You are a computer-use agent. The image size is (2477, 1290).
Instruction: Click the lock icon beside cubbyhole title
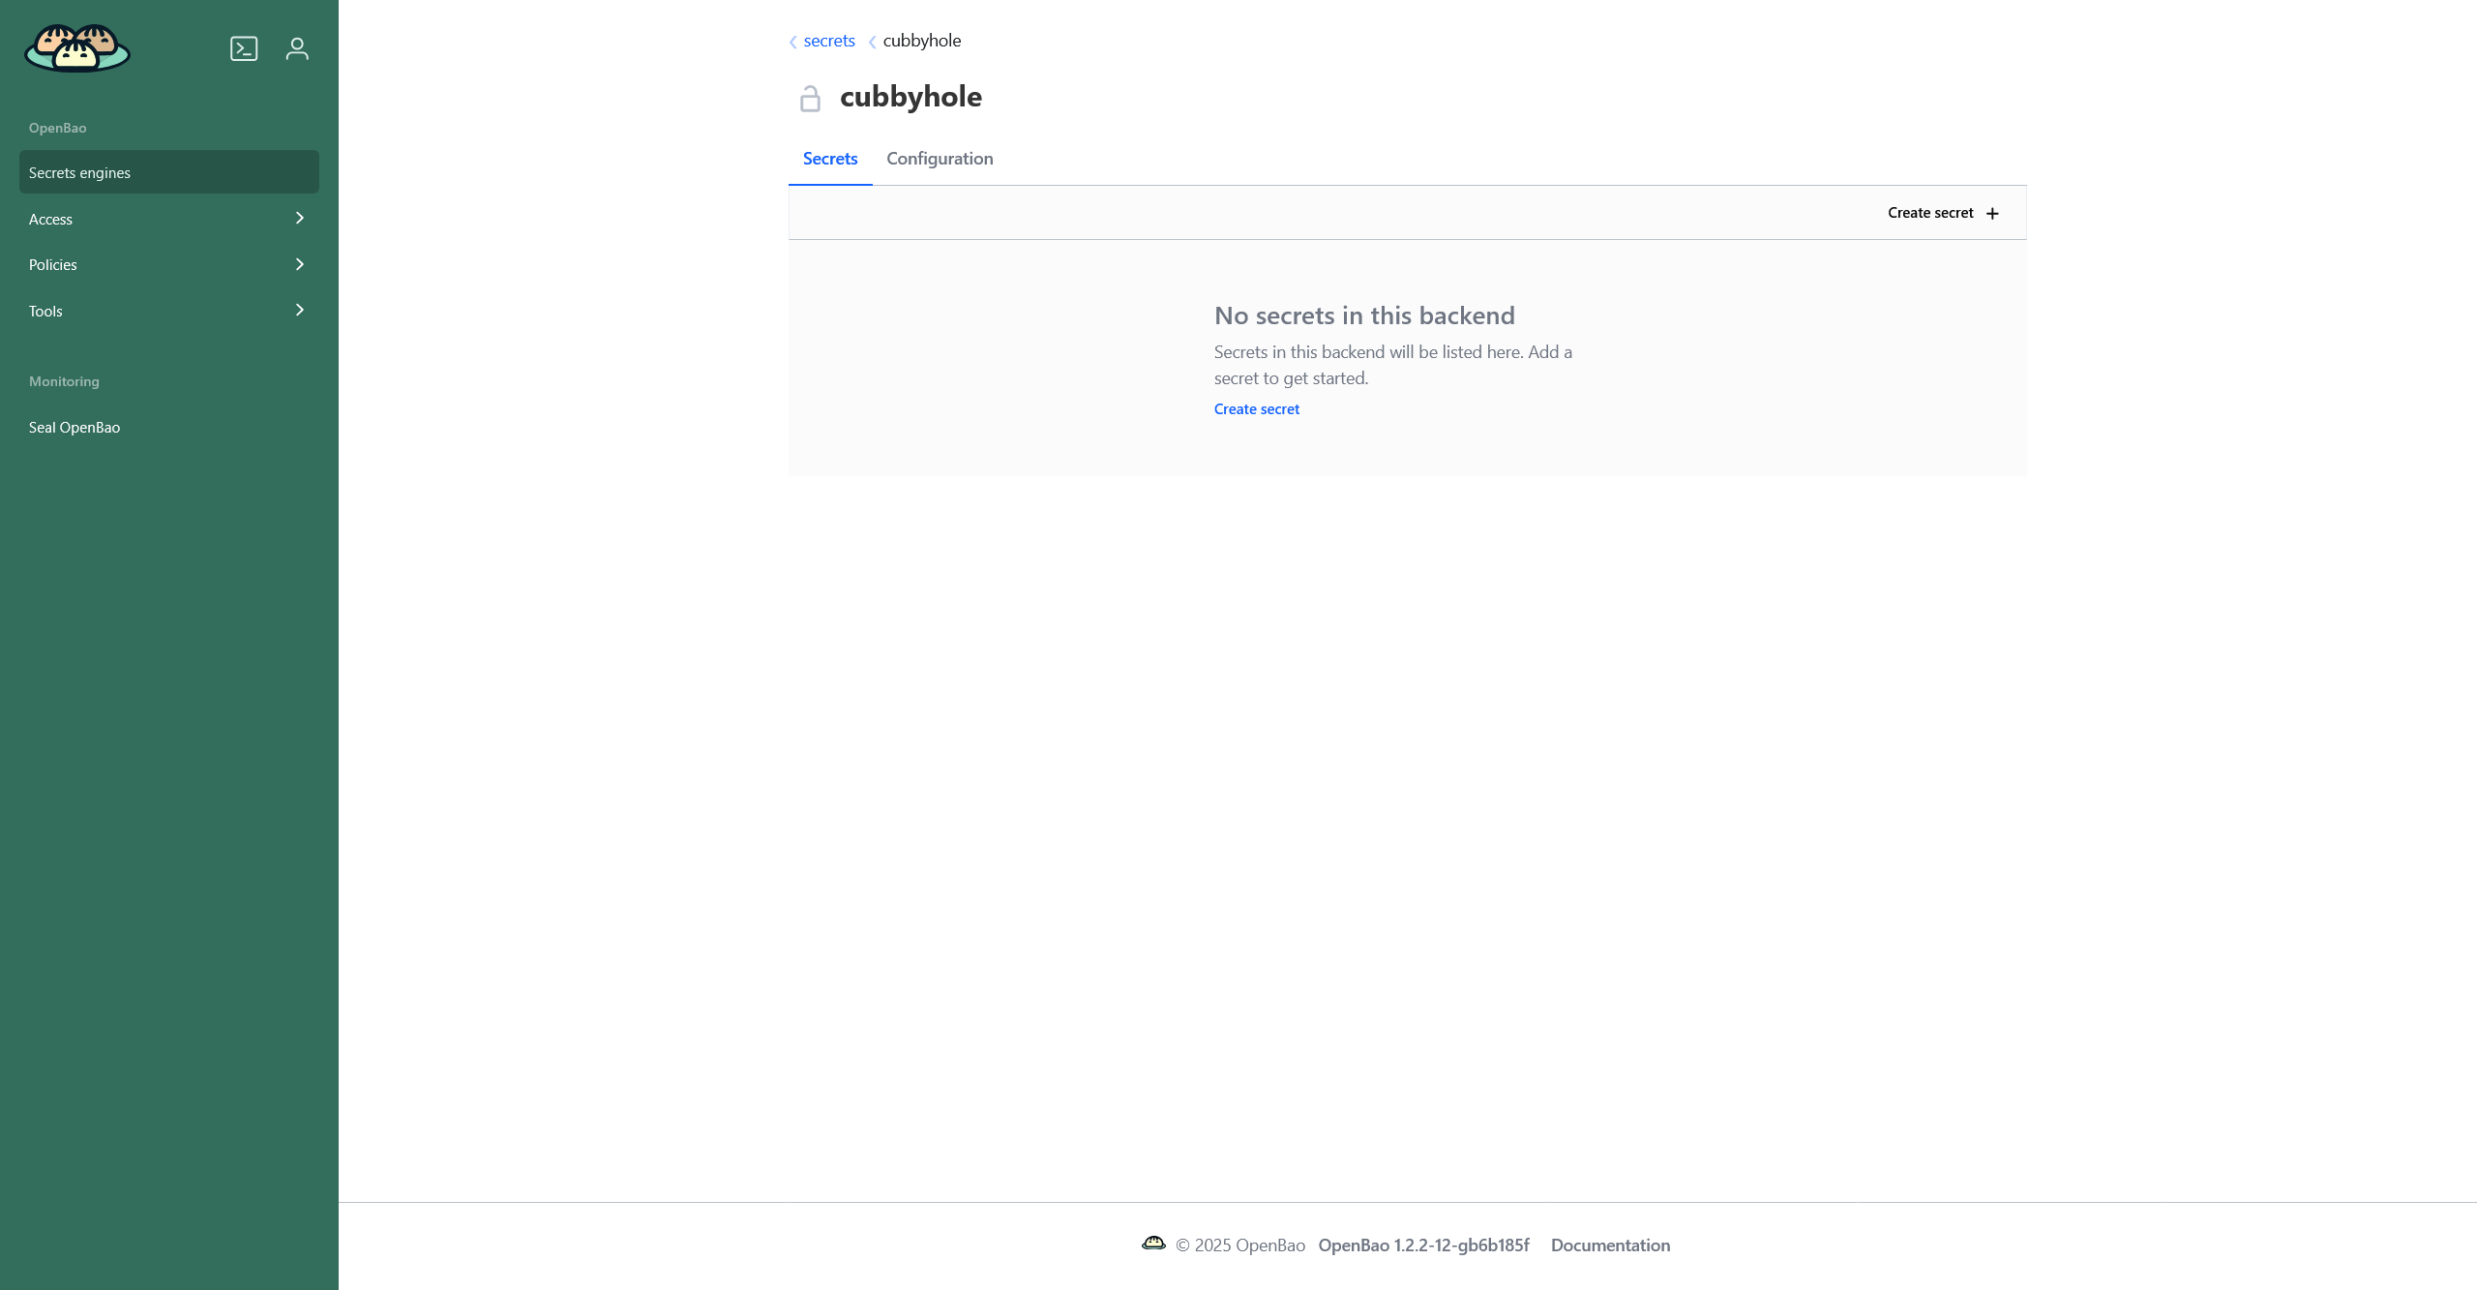(x=810, y=99)
